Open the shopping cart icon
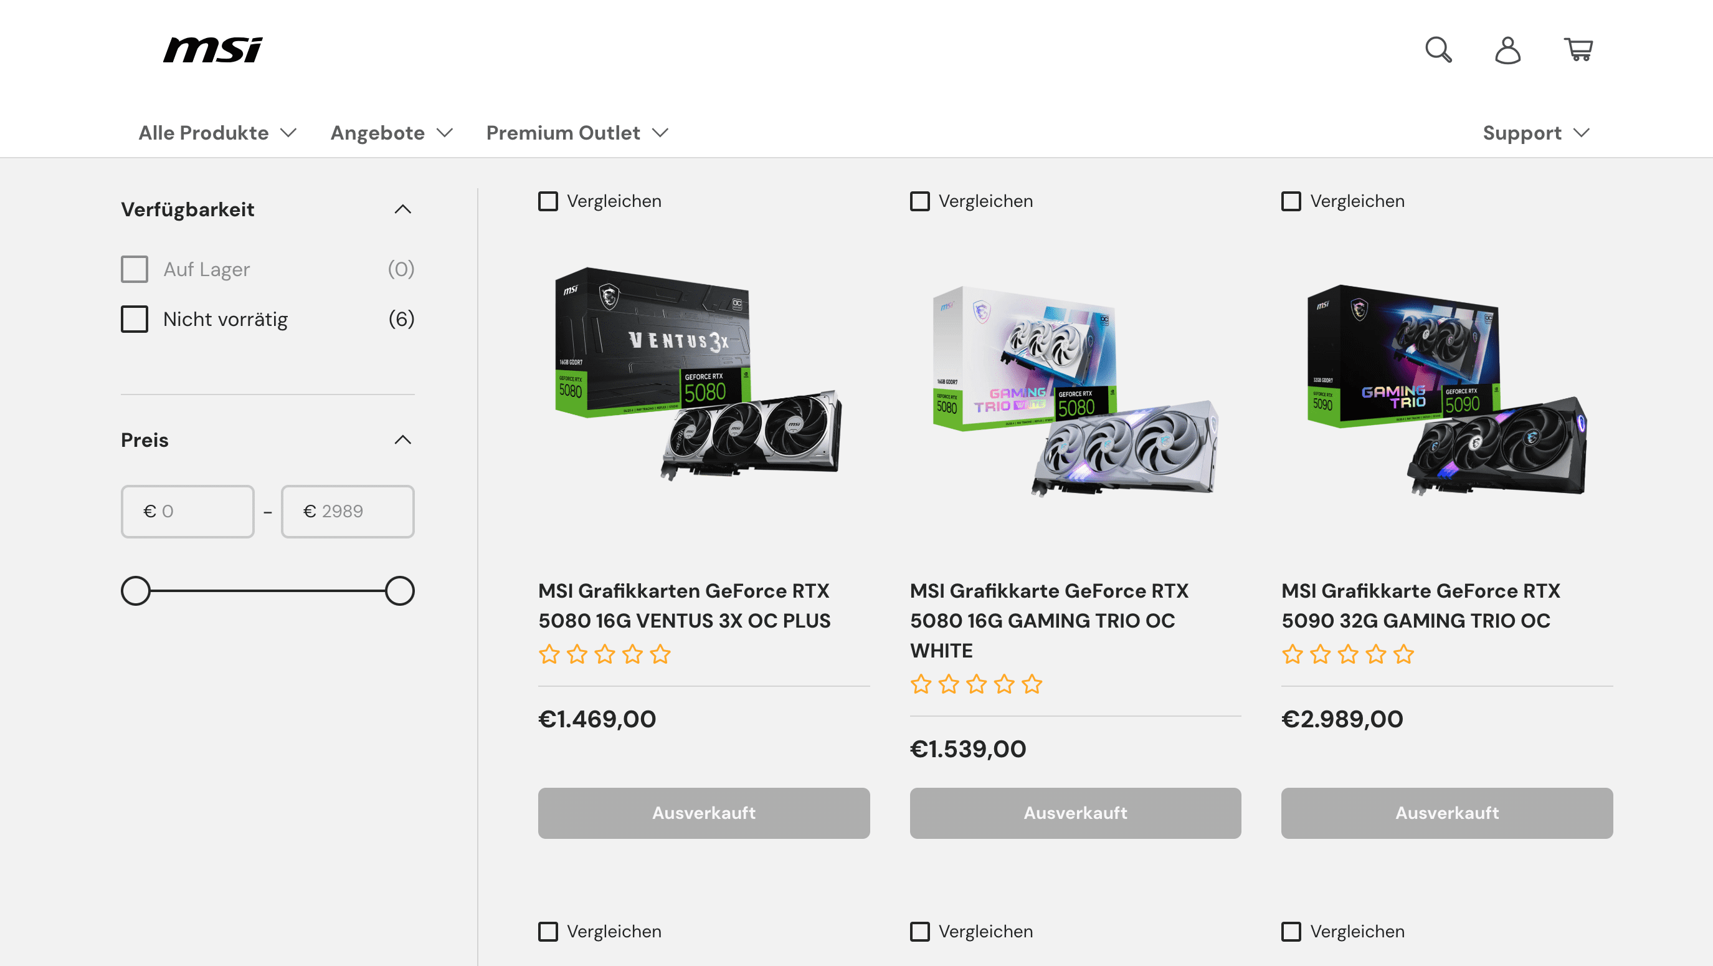The height and width of the screenshot is (966, 1713). pos(1578,50)
